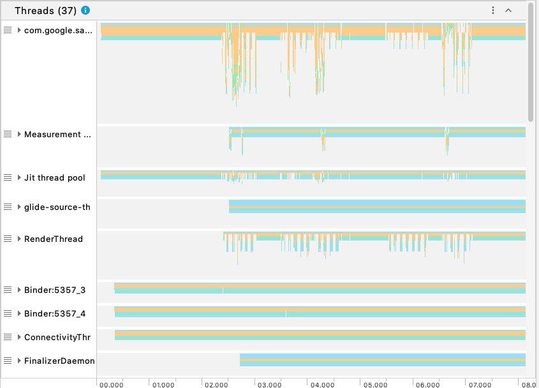Viewport: 539px width, 388px height.
Task: Click the drag handle beside ConnectivityThr
Action: tap(6, 337)
